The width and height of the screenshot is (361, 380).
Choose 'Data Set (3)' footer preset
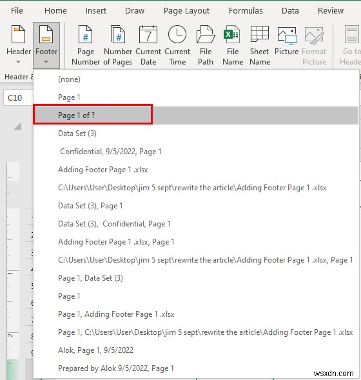click(x=196, y=134)
